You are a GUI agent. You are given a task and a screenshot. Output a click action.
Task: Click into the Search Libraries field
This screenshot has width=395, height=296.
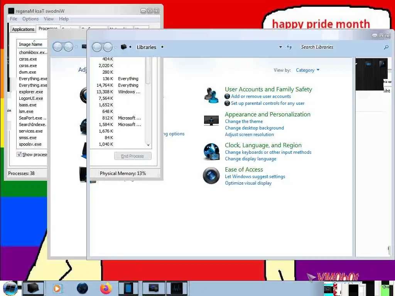[340, 47]
